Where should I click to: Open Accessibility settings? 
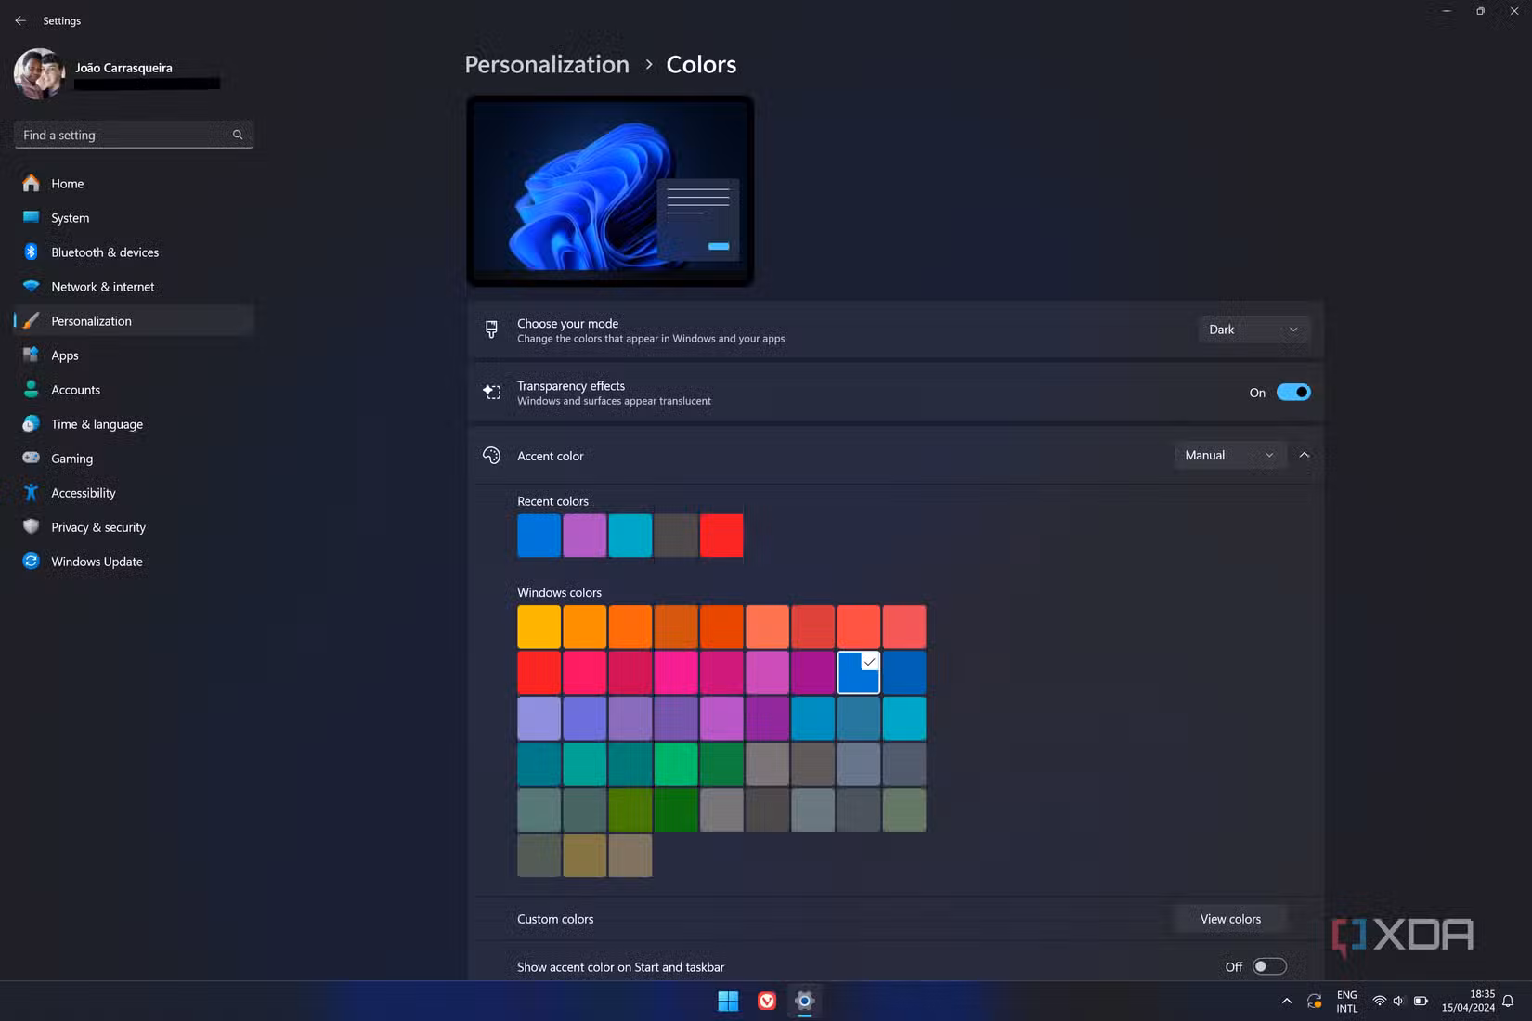coord(84,492)
